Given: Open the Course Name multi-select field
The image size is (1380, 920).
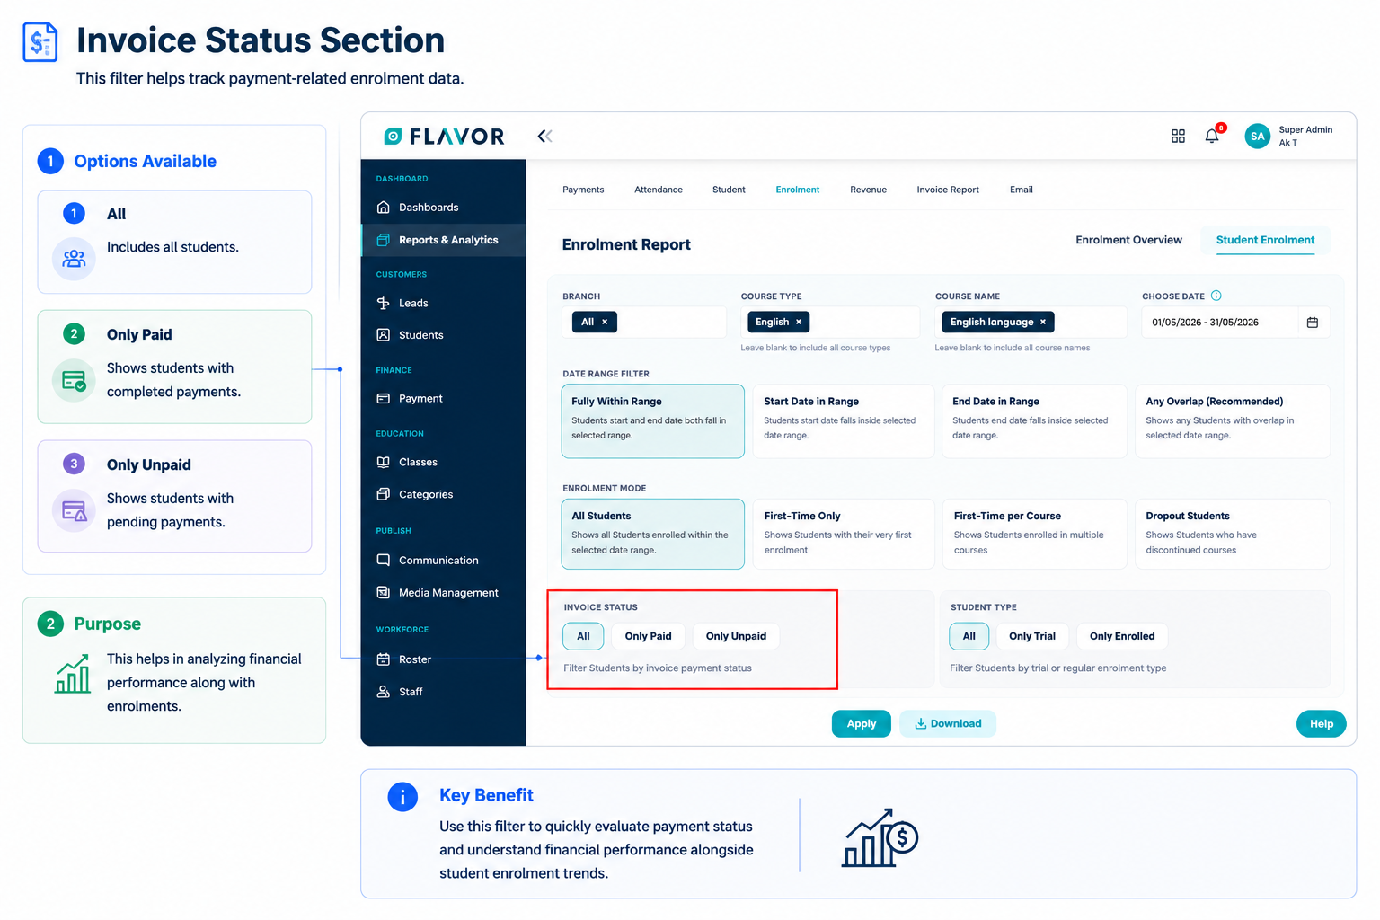Looking at the screenshot, I should pos(1031,322).
